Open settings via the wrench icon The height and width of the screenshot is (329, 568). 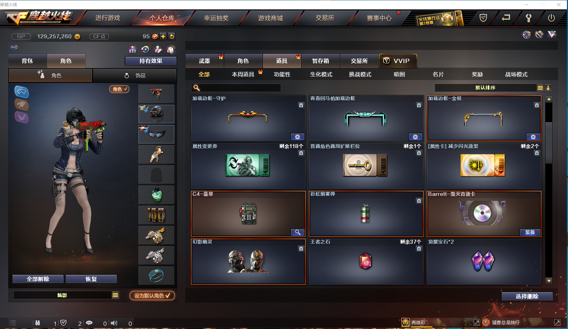pyautogui.click(x=529, y=18)
